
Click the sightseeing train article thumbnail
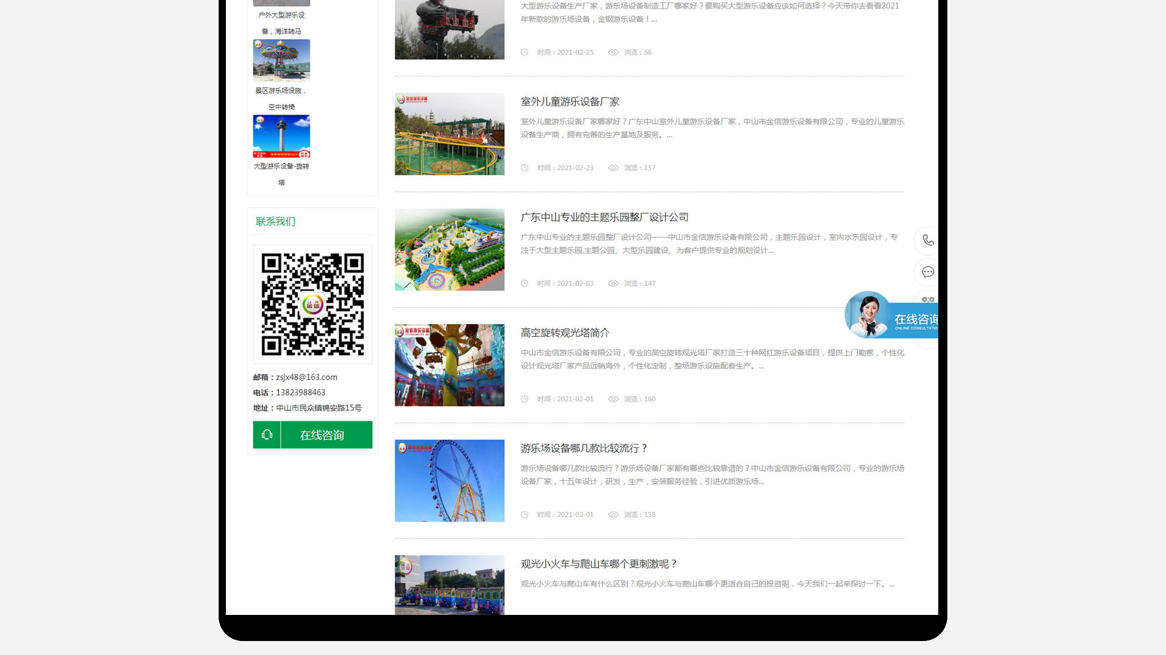[x=449, y=585]
